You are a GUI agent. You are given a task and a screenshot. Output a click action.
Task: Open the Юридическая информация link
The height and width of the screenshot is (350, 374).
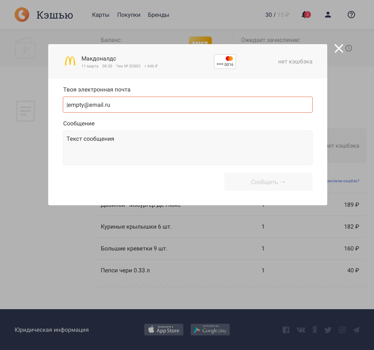[51, 330]
